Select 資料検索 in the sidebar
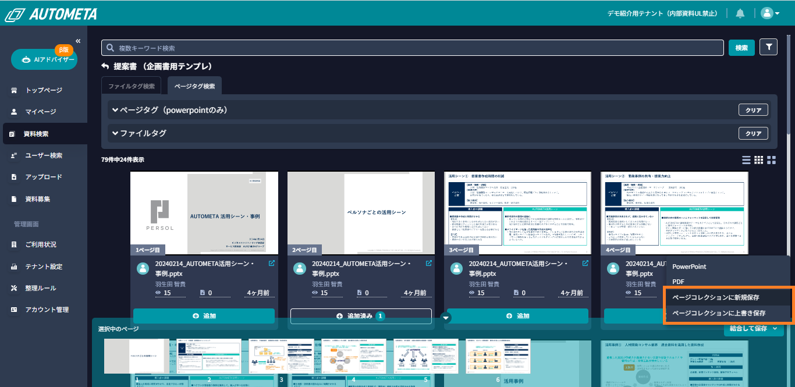The image size is (795, 387). pos(45,134)
